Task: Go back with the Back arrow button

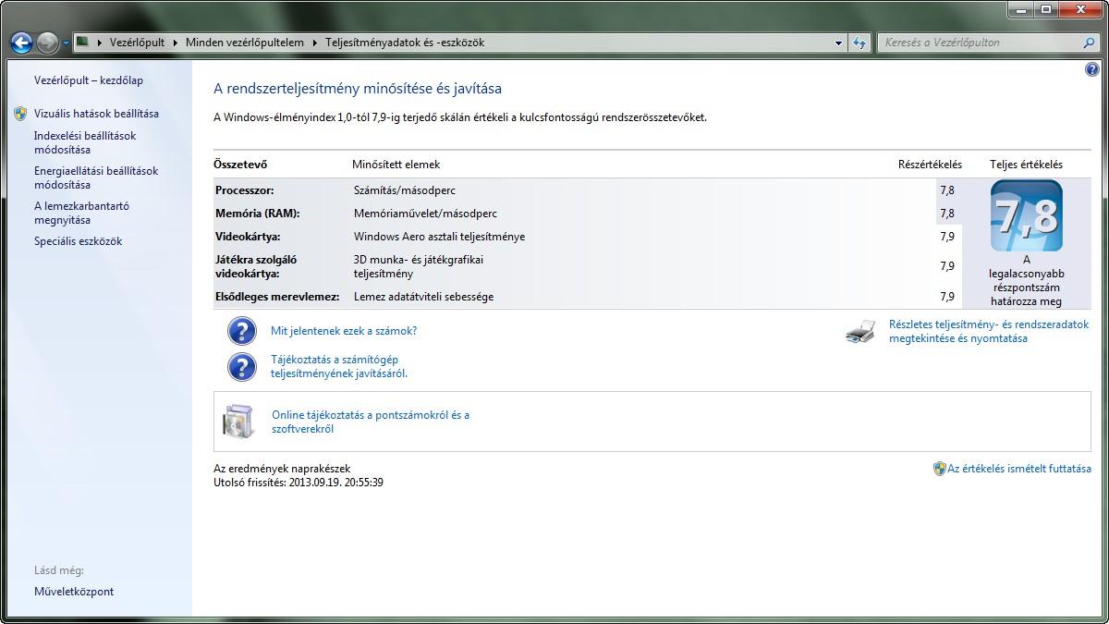Action: coord(21,43)
